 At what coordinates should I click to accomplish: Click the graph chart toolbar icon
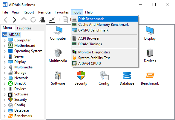pos(52,20)
